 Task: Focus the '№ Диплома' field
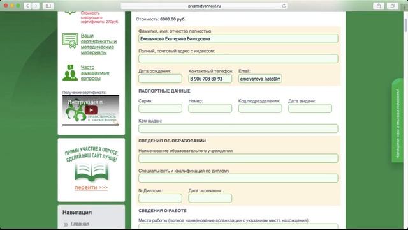[x=160, y=198]
